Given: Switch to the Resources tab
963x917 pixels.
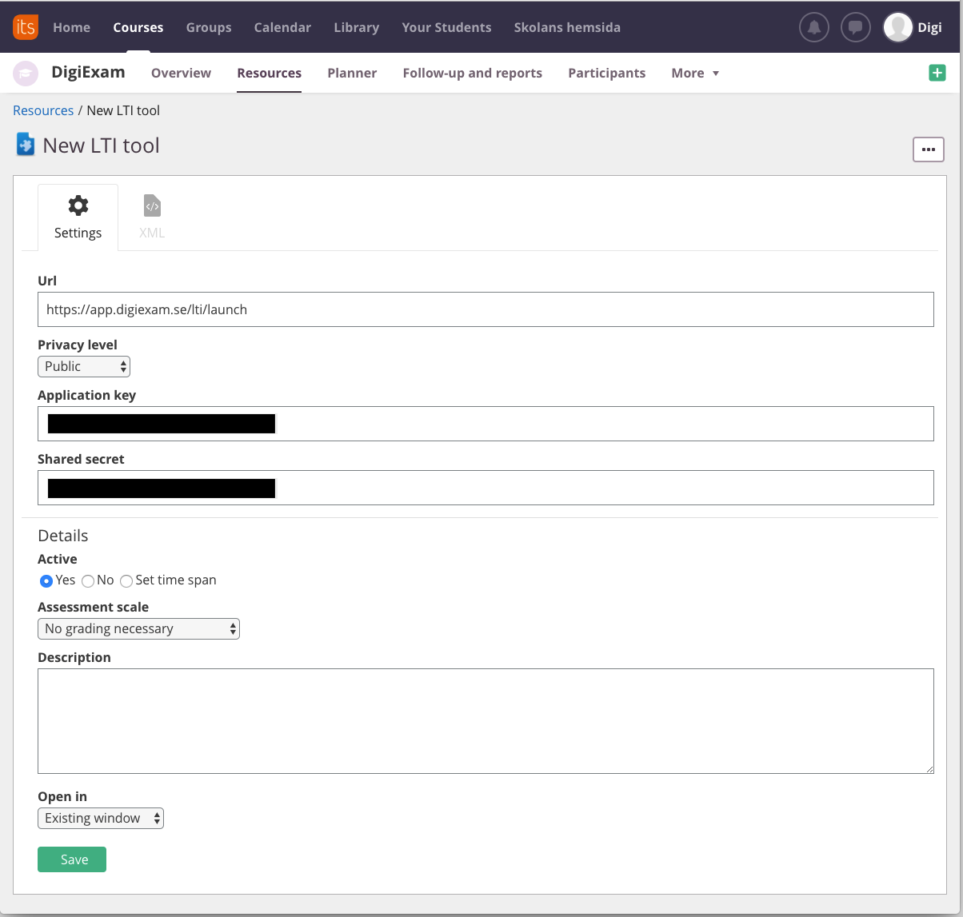Looking at the screenshot, I should tap(270, 73).
